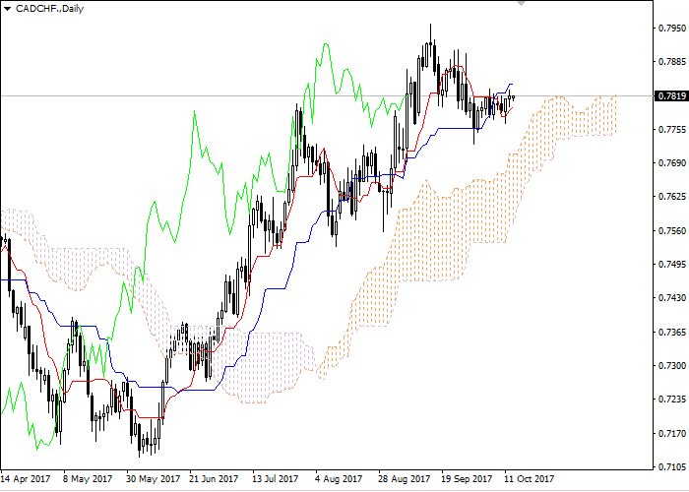Click the 0.7170 price axis label
The width and height of the screenshot is (689, 492).
671,434
